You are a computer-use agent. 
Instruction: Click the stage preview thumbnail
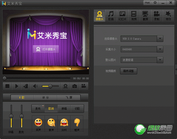click(46, 42)
